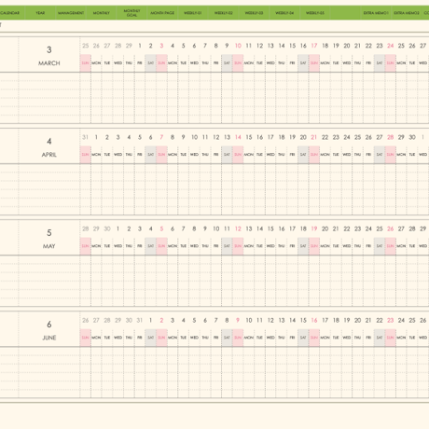Viewport: 429px width, 429px height.
Task: Click gray date 31 in June row
Action: tap(140, 320)
